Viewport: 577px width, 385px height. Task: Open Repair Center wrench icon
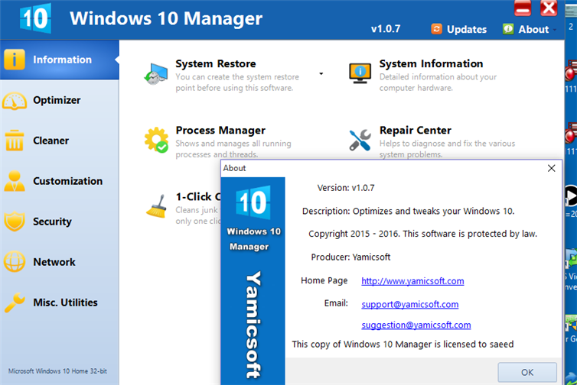(360, 141)
